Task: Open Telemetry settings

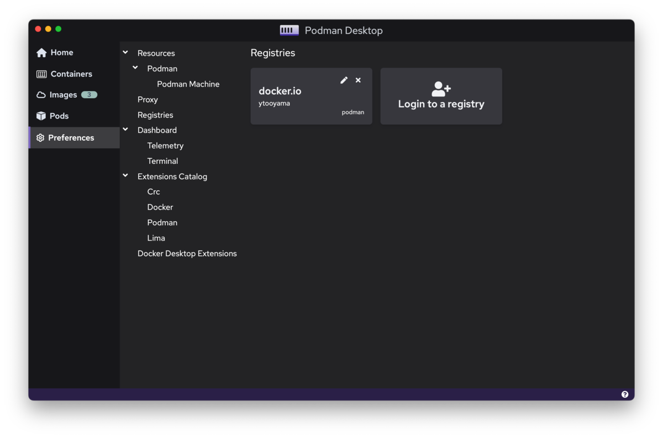Action: (165, 146)
